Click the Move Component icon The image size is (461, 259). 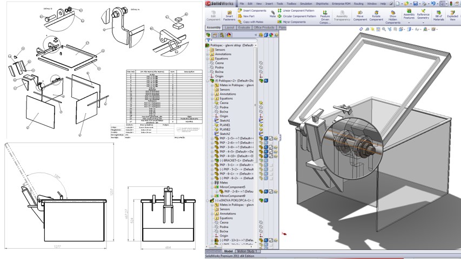click(x=359, y=11)
